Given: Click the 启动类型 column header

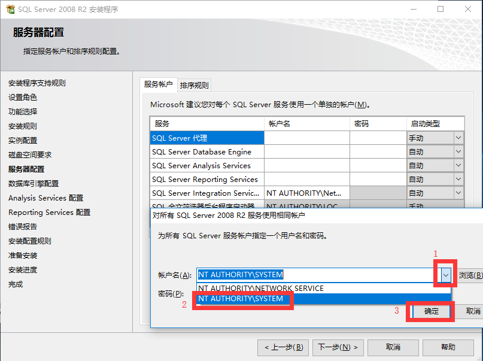Looking at the screenshot, I should (435, 124).
